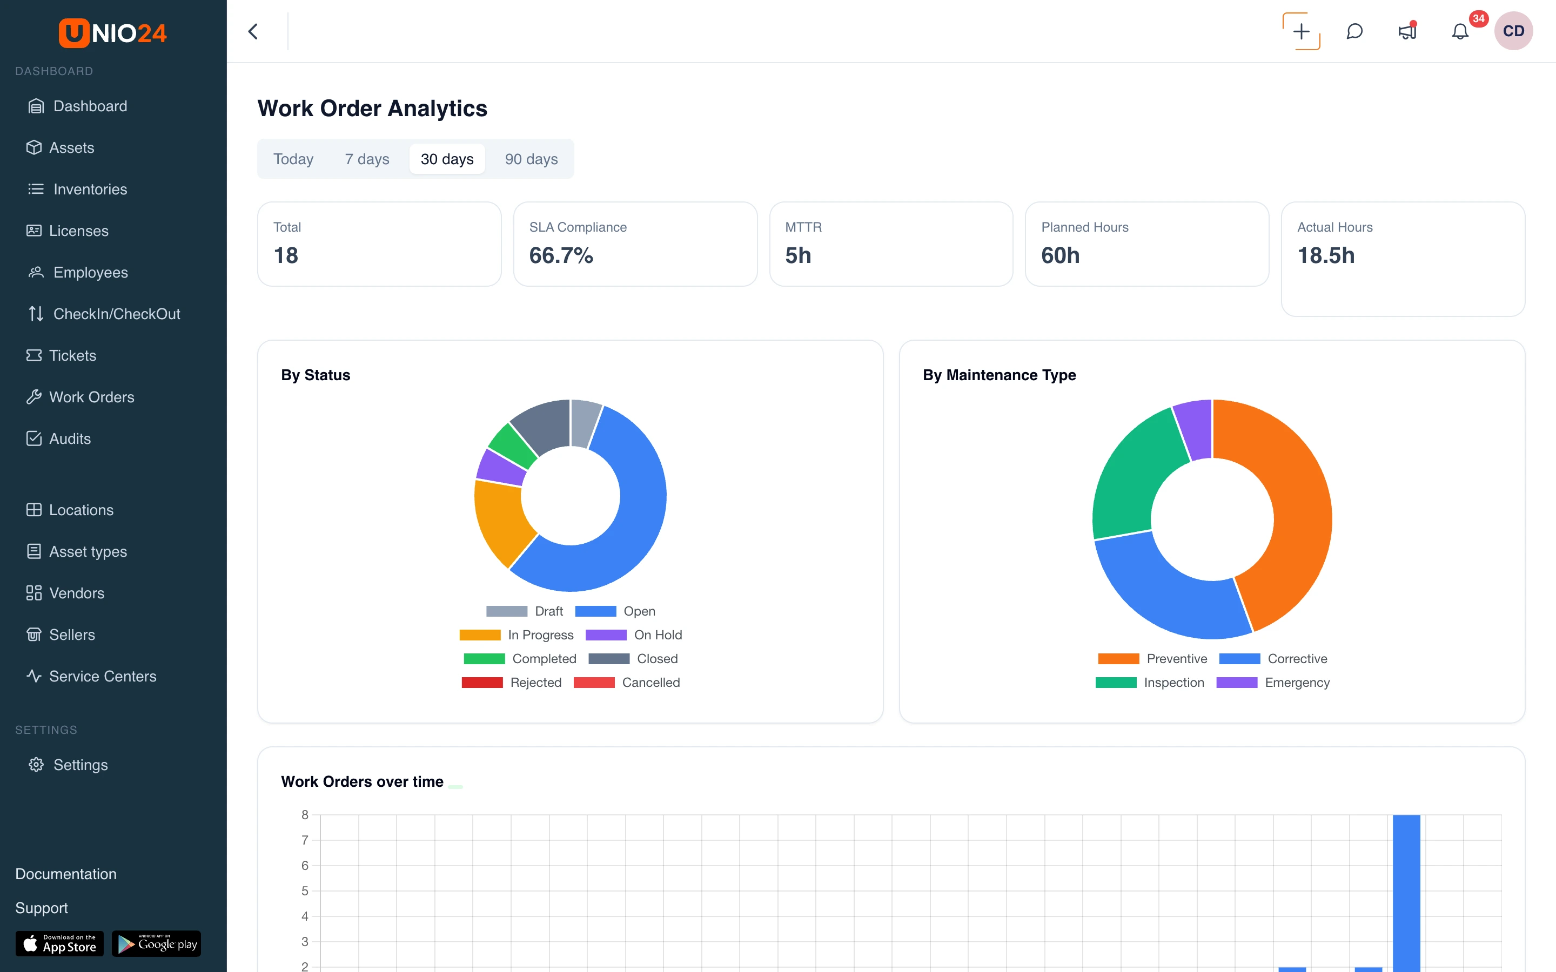Viewport: 1556px width, 972px height.
Task: Click Work Order Analytics title
Action: (x=372, y=108)
